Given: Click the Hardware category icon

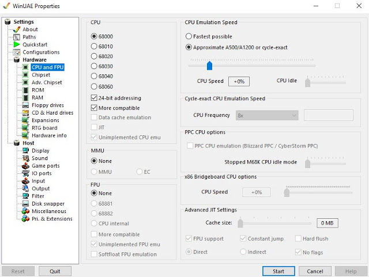Looking at the screenshot, I should (x=17, y=60).
